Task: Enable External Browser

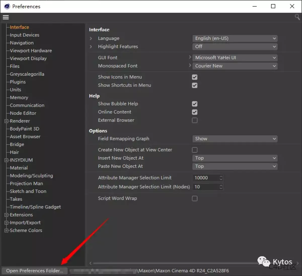Action: coord(195,120)
